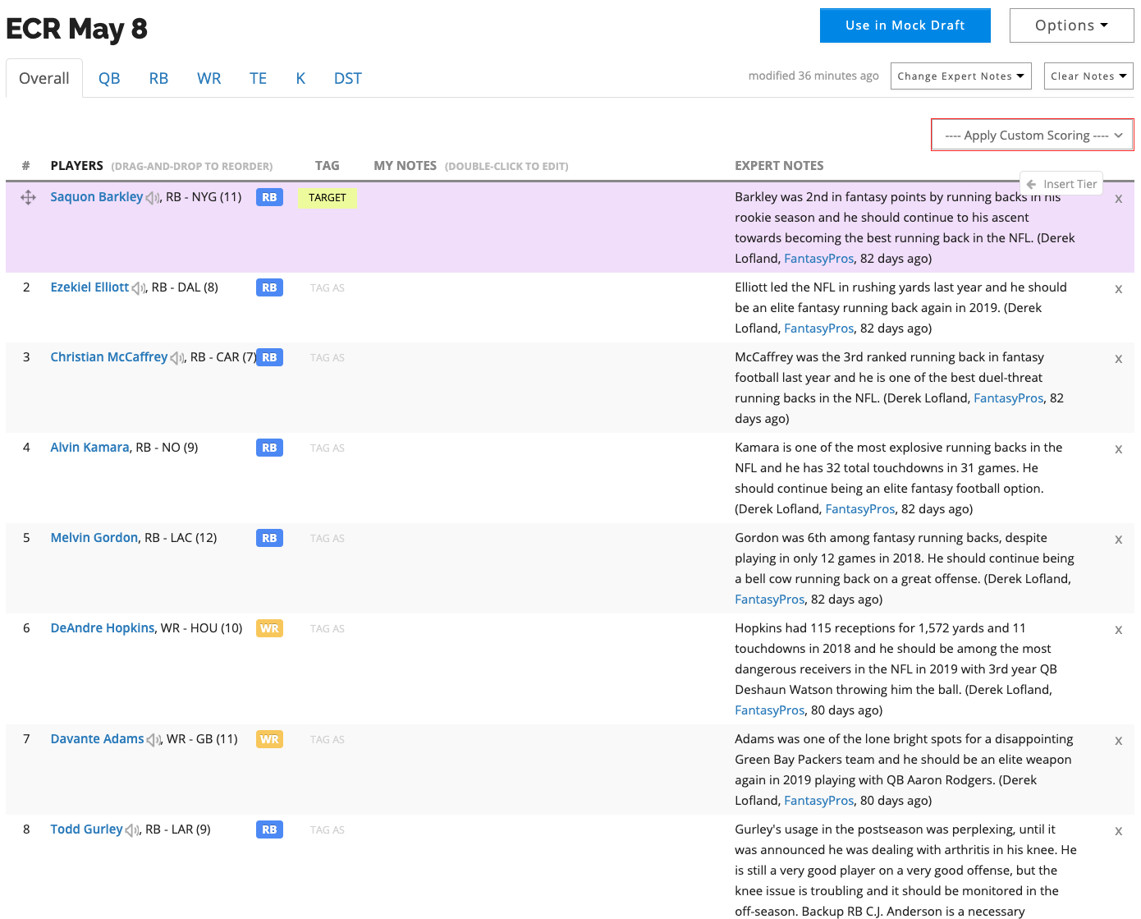Image resolution: width=1141 pixels, height=919 pixels.
Task: Open TAG AS for Melvin Gordon
Action: pyautogui.click(x=328, y=539)
